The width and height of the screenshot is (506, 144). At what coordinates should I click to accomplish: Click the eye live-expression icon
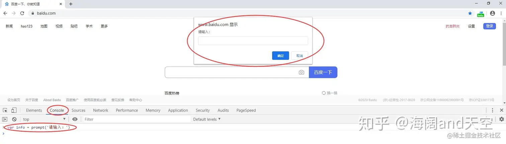[x=75, y=119]
